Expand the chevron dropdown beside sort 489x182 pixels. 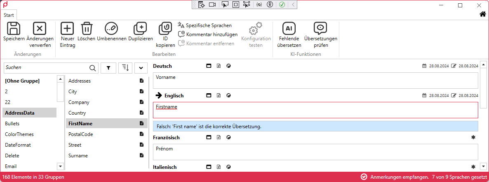(x=141, y=68)
